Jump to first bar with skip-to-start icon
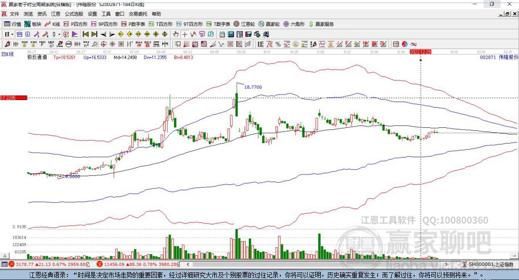This screenshot has height=280, width=519. tap(85, 34)
